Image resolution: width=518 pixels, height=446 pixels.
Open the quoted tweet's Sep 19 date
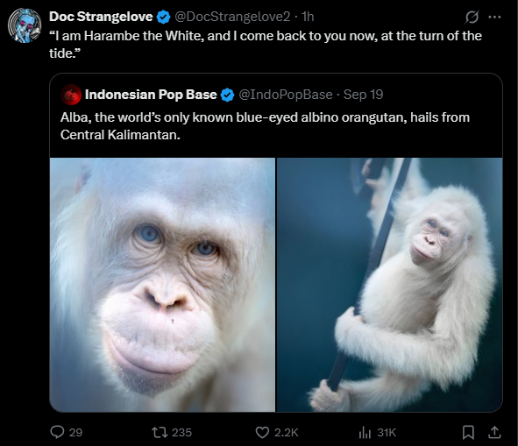[x=363, y=95]
